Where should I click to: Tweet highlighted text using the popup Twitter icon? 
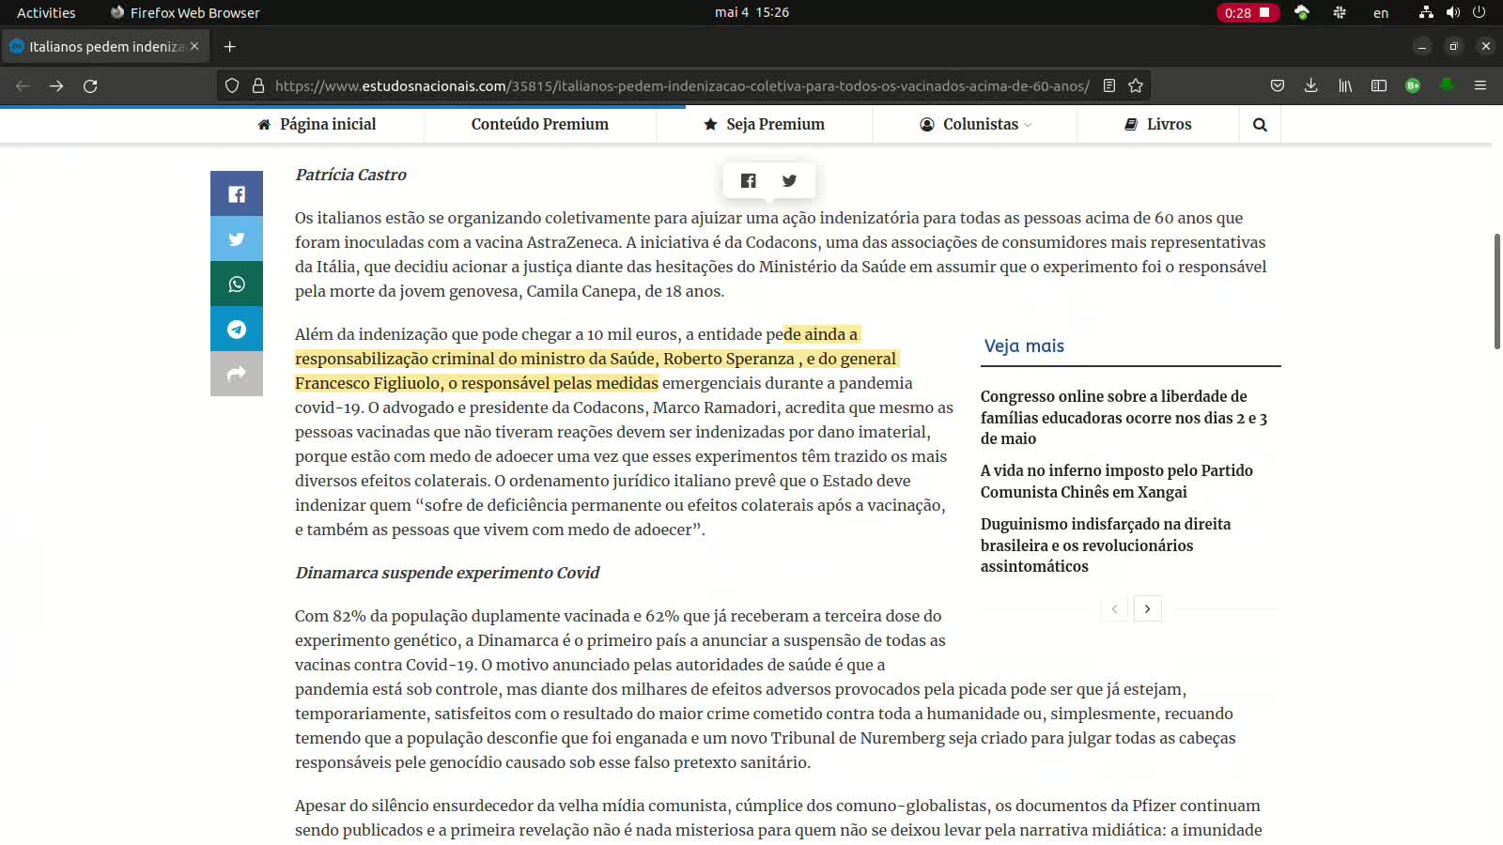(x=790, y=181)
